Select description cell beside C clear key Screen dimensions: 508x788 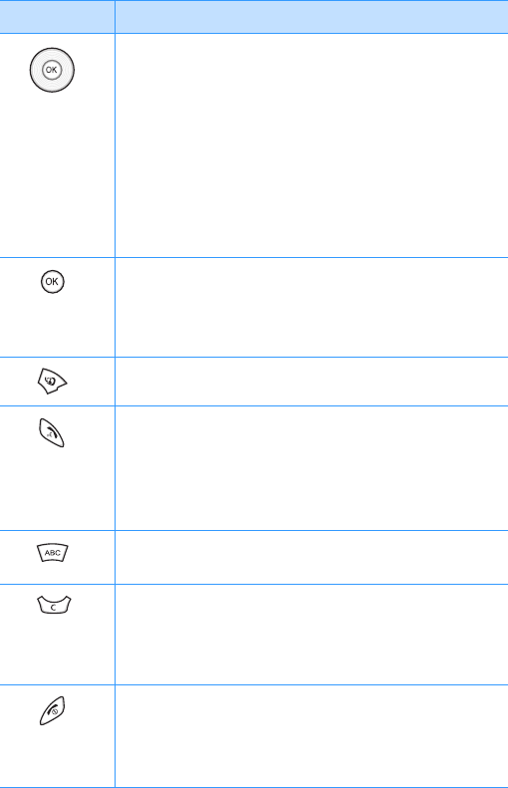[312, 635]
